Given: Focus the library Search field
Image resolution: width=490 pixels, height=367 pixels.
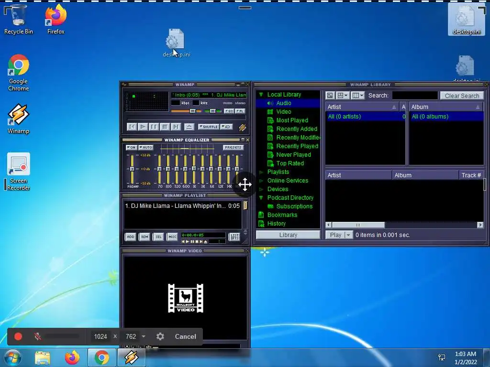Looking at the screenshot, I should click(x=415, y=96).
